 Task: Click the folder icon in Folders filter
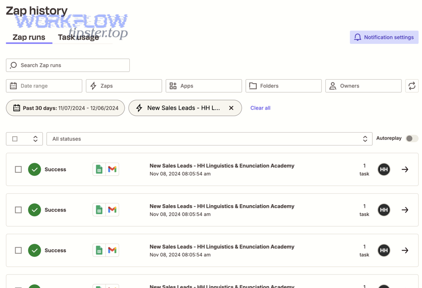253,86
